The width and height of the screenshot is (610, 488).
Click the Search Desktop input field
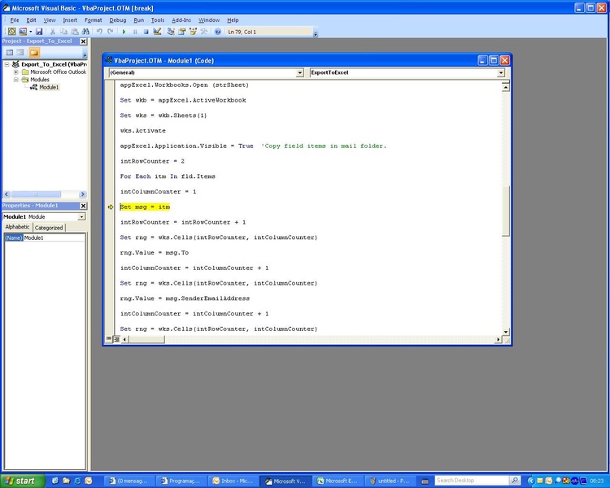coord(471,481)
